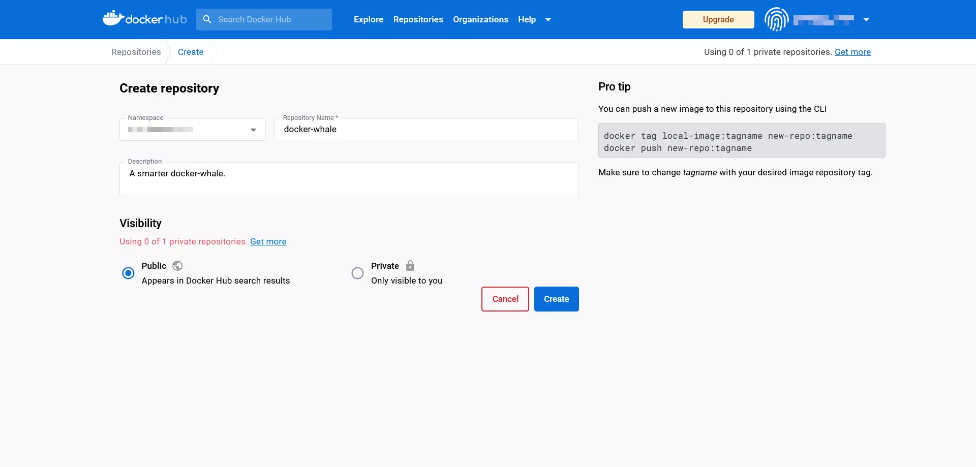The image size is (976, 467).
Task: Click the Repository Name input field
Action: click(x=426, y=129)
